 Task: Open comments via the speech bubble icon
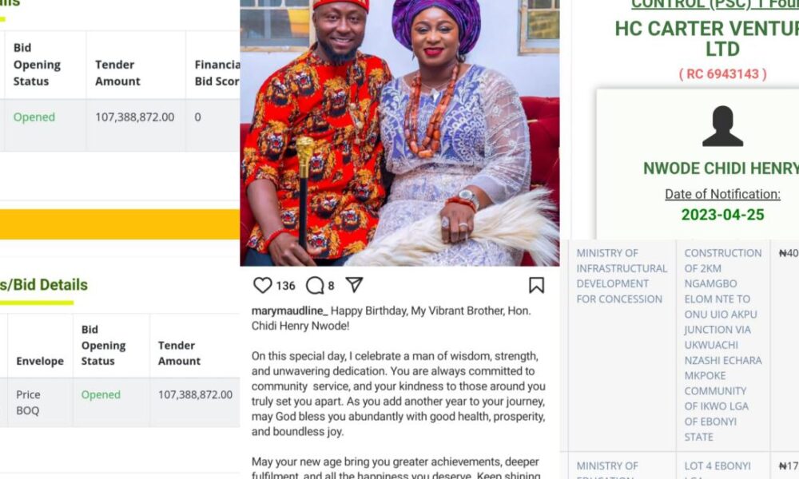point(315,285)
